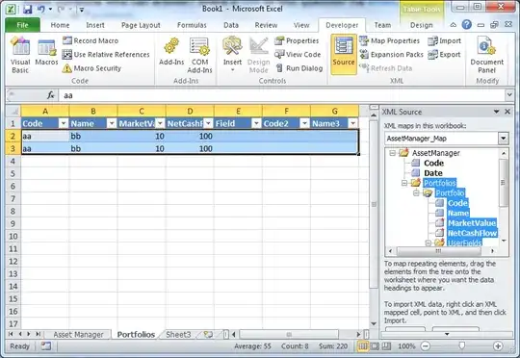Open the Code column filter dropdown

click(64, 123)
